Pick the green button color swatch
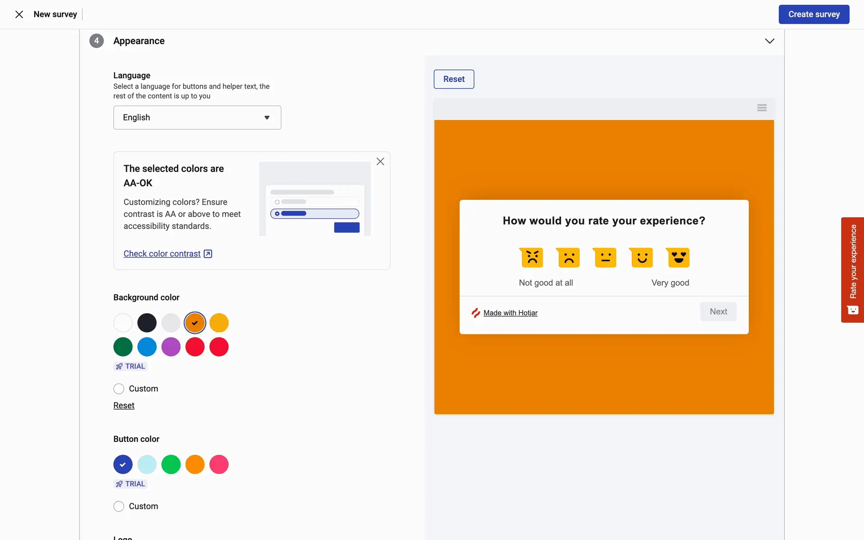The height and width of the screenshot is (540, 864). (x=171, y=464)
